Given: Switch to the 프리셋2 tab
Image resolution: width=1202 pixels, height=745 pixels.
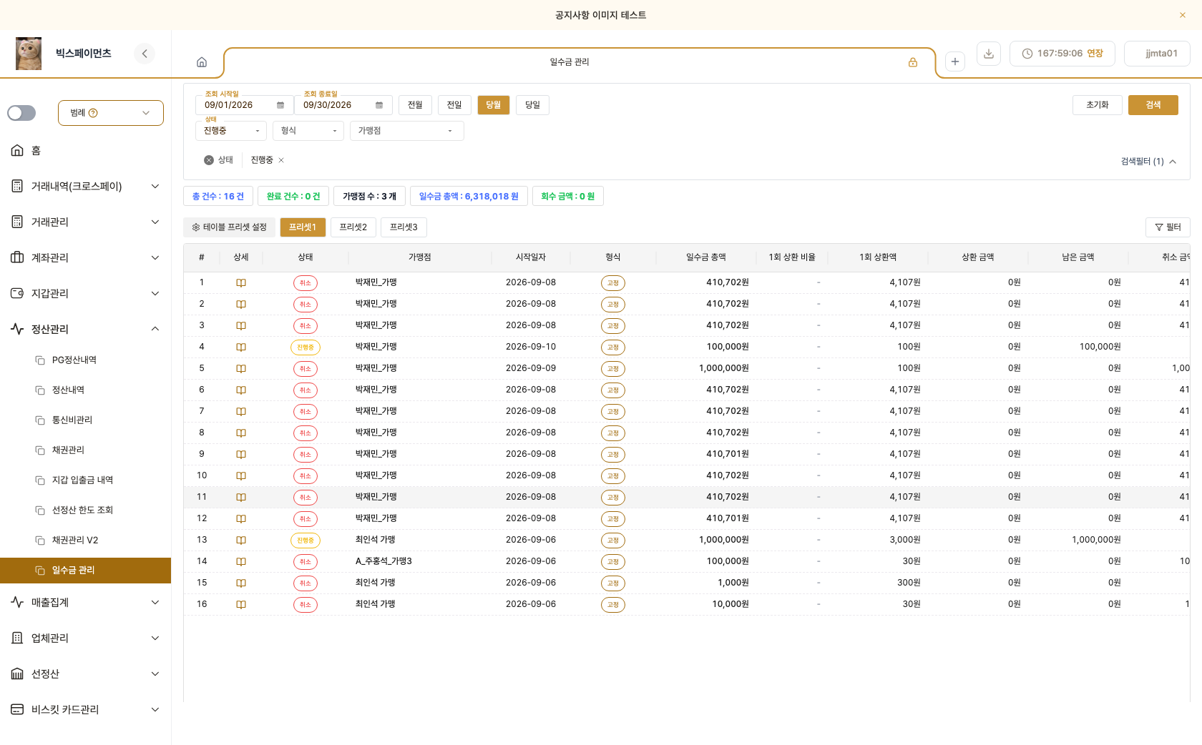Looking at the screenshot, I should pyautogui.click(x=353, y=227).
